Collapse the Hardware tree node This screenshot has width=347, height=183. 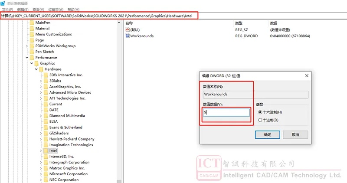[x=36, y=69]
